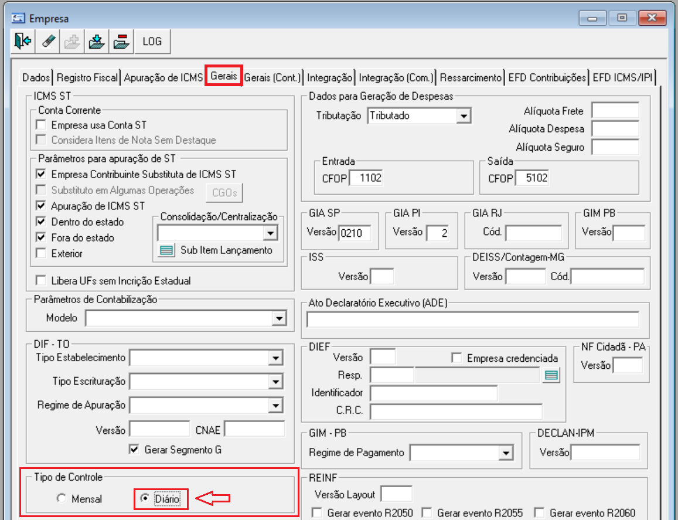Switch to EFD Contribuições tab
Image resolution: width=678 pixels, height=520 pixels.
[x=547, y=77]
